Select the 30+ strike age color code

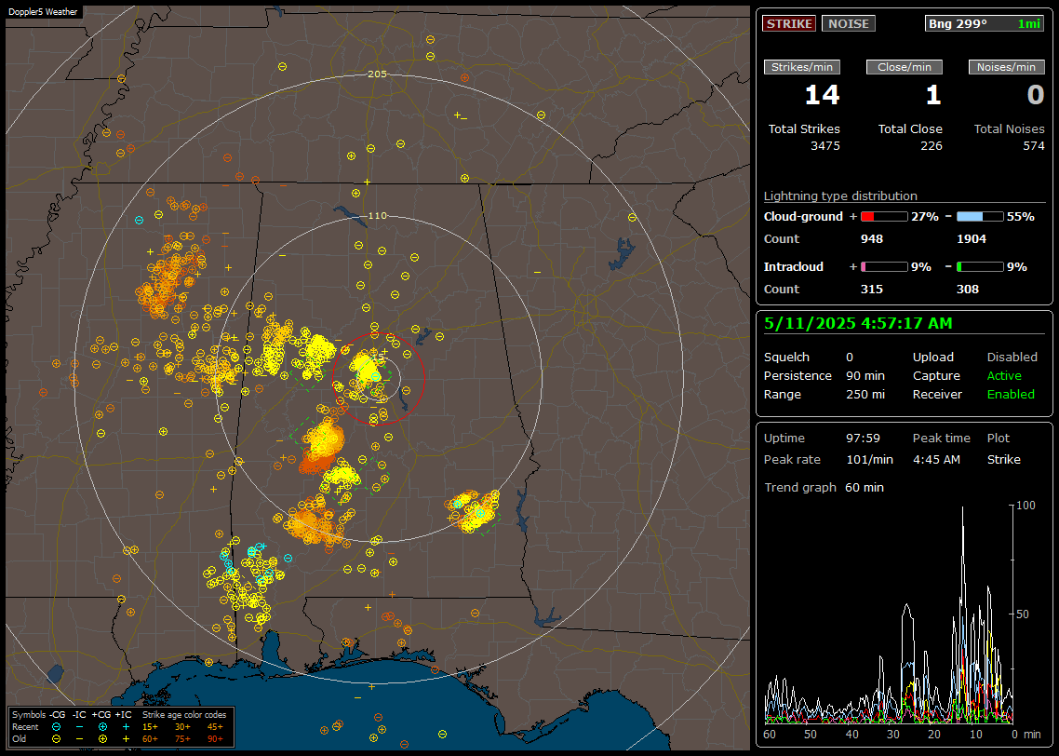coord(182,727)
